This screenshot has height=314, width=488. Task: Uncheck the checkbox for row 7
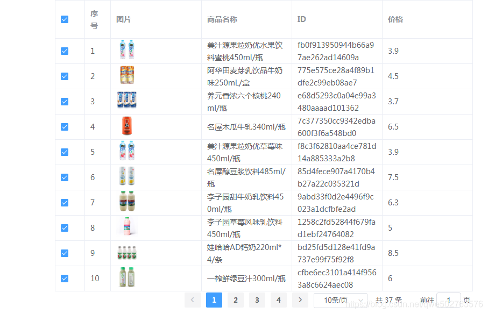pos(65,203)
